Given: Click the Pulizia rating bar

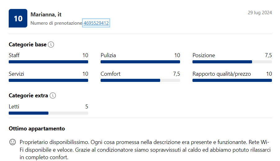Looking at the screenshot, I should click(140, 62).
